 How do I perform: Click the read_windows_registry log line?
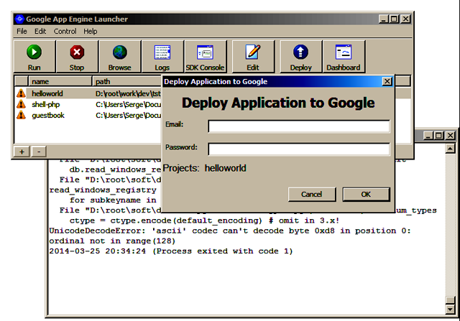pyautogui.click(x=103, y=190)
